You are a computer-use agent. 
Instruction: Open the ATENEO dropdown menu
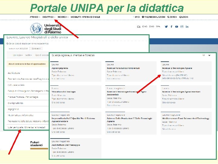point(35,17)
